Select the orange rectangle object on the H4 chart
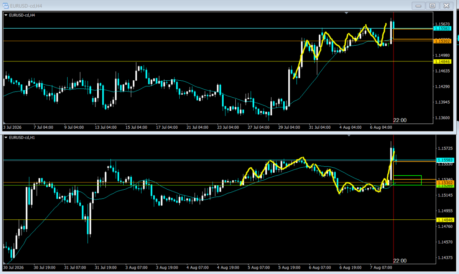 coord(413,34)
